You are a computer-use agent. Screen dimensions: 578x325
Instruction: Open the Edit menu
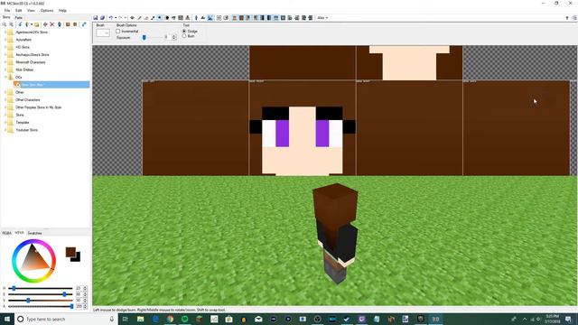tap(18, 10)
